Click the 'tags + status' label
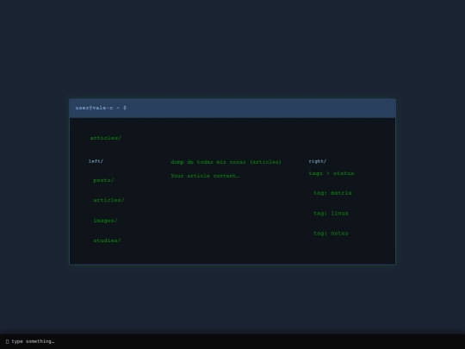The image size is (465, 349). point(332,173)
